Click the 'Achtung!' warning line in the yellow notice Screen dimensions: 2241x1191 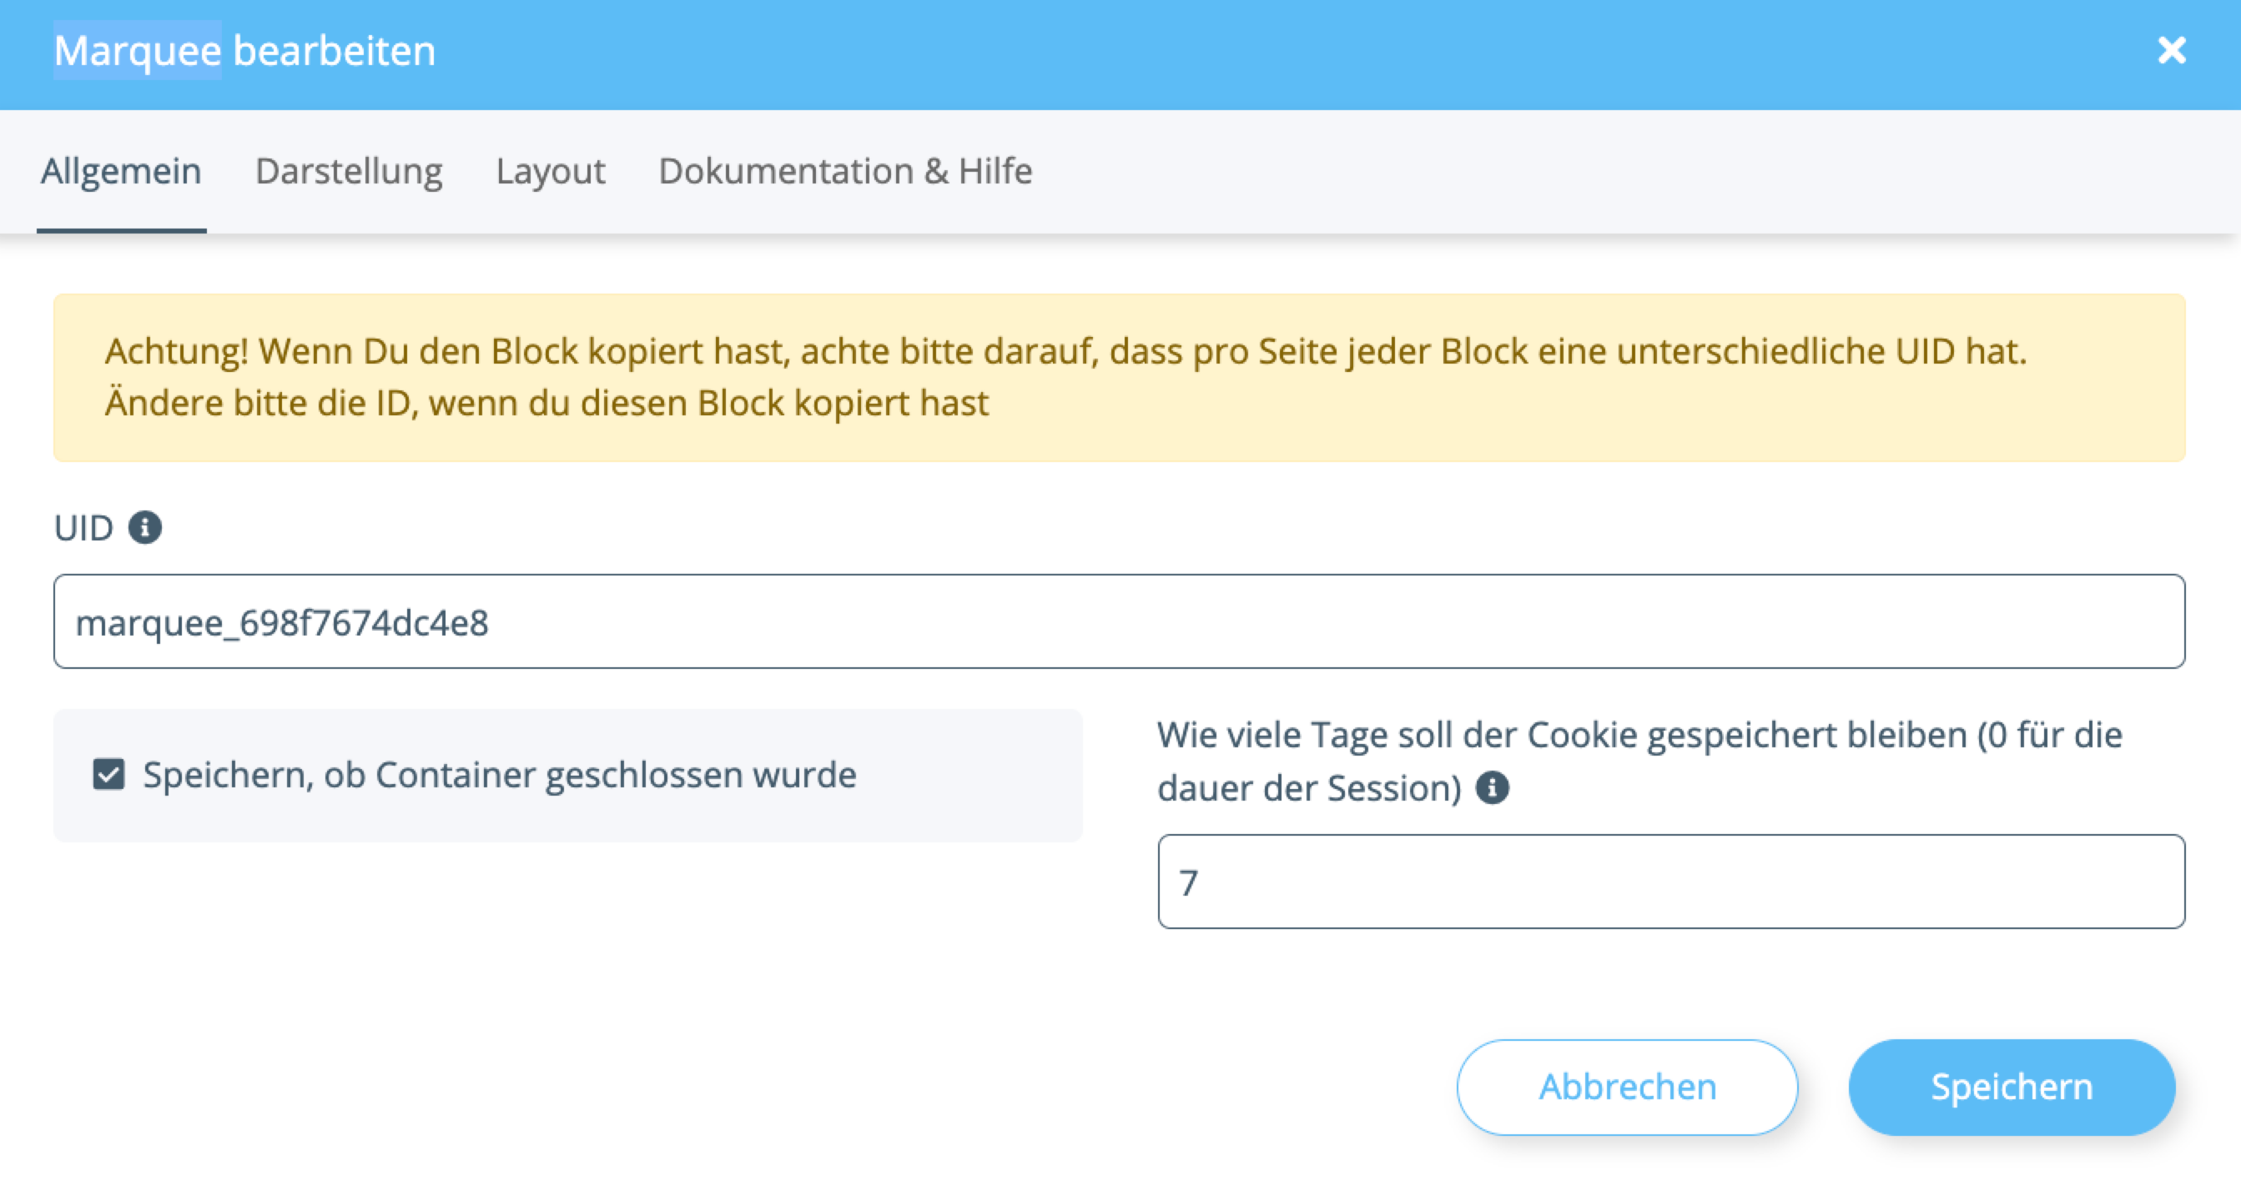click(1065, 351)
